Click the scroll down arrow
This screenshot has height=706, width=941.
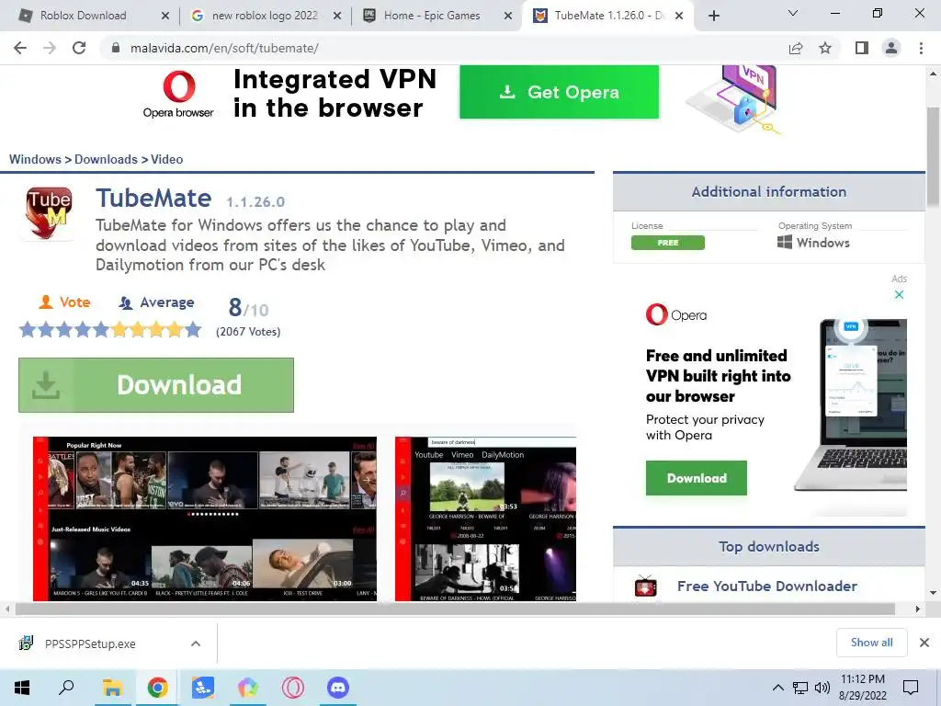click(x=934, y=593)
